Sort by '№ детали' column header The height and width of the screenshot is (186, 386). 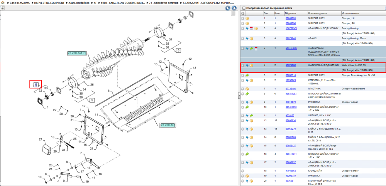[x=291, y=13]
